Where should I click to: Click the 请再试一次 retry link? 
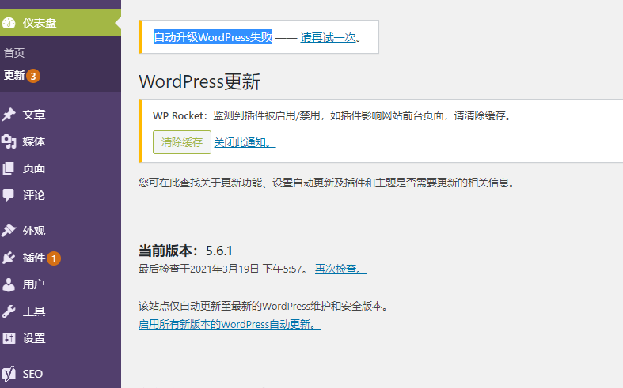point(328,37)
